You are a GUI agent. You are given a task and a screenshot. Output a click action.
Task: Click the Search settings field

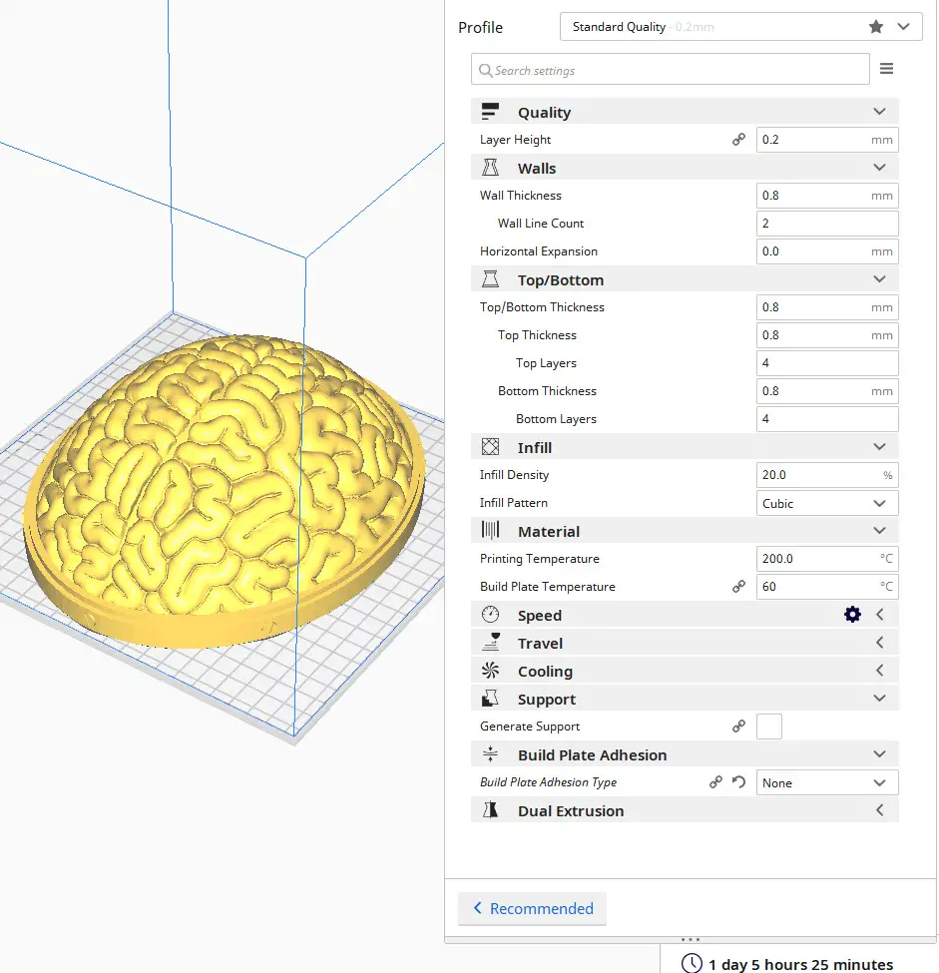pyautogui.click(x=671, y=69)
